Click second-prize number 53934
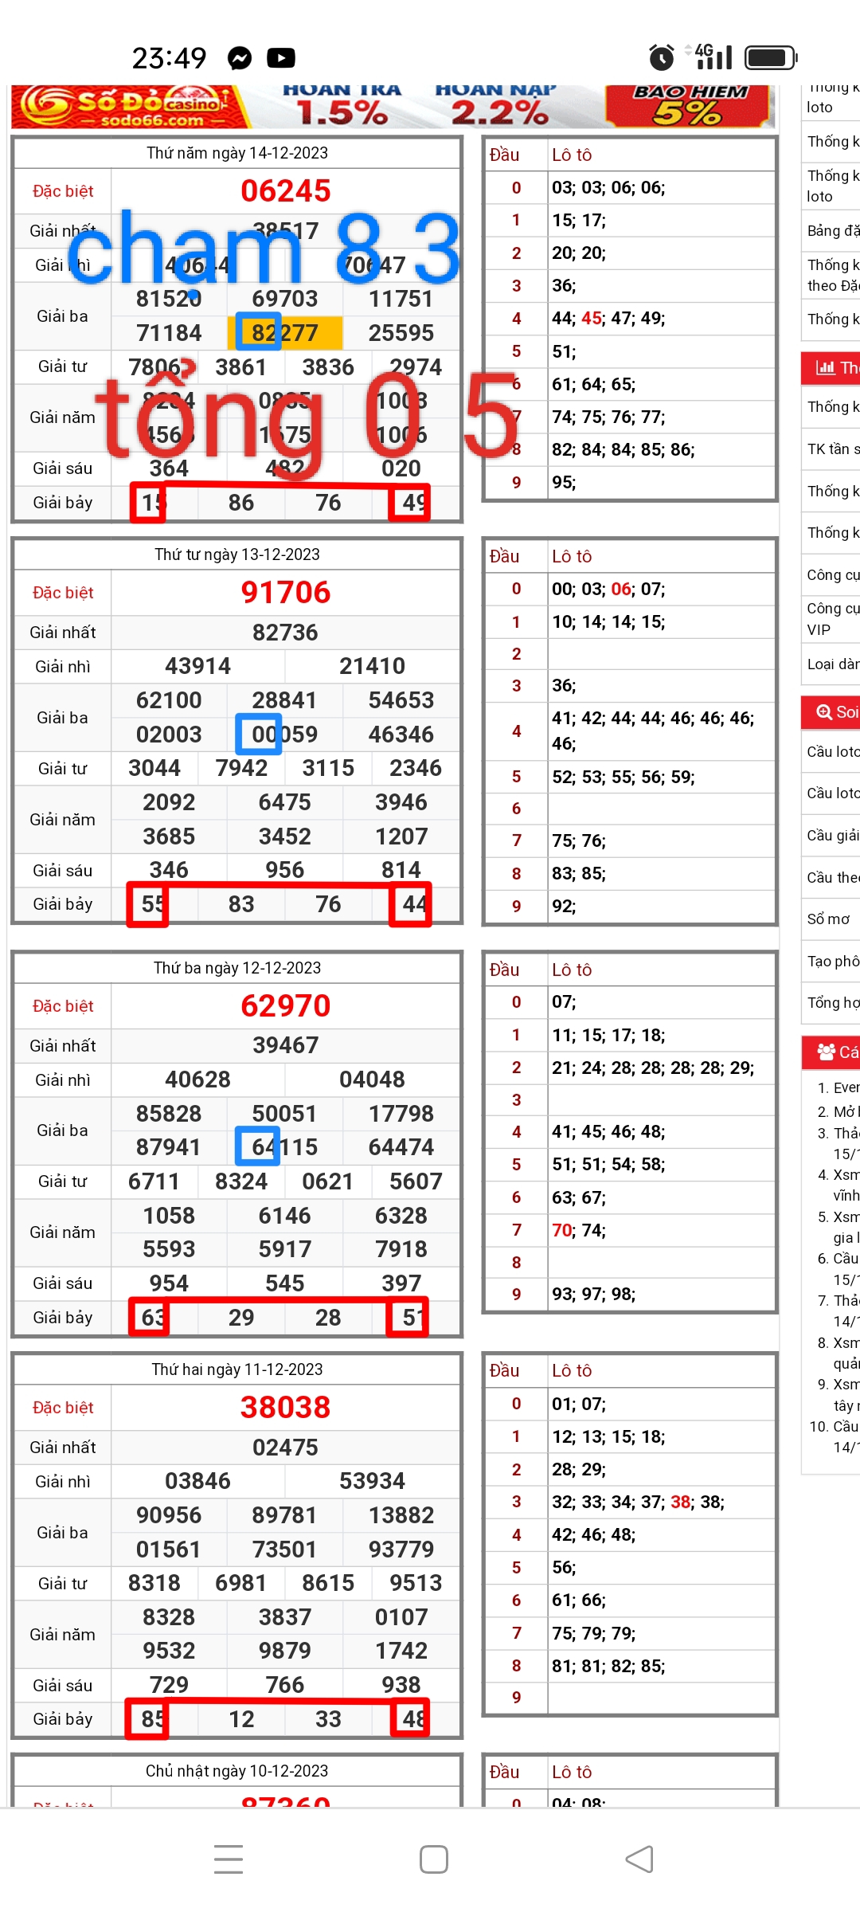This screenshot has height=1912, width=860. [x=372, y=1481]
